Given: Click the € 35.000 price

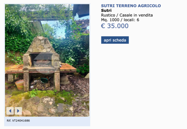Looking at the screenshot, I should tap(115, 26).
